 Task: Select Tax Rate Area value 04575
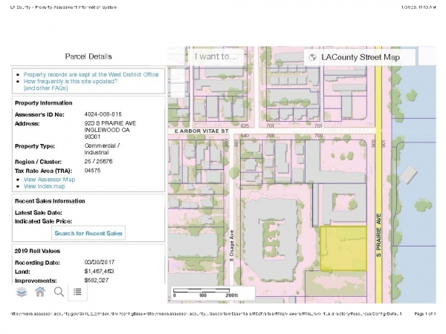pyautogui.click(x=92, y=171)
